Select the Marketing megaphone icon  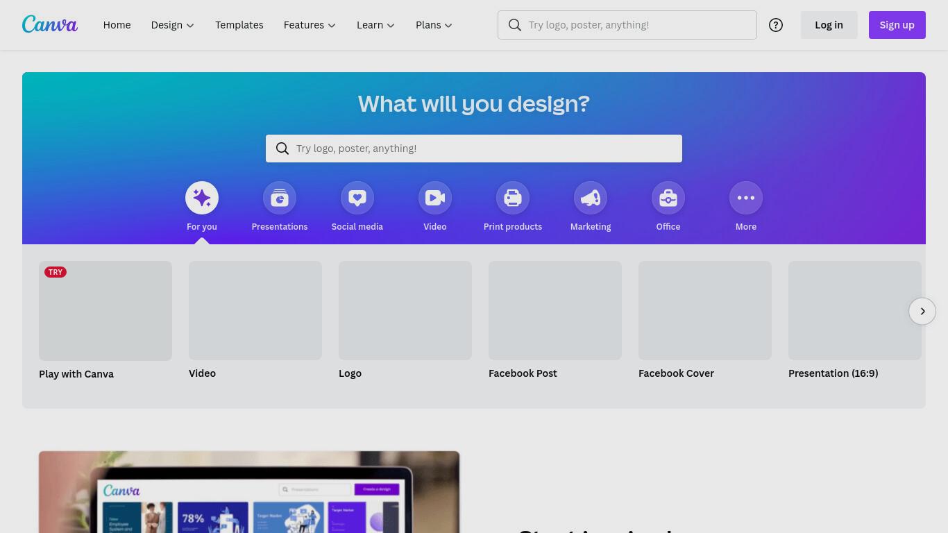[x=591, y=198]
